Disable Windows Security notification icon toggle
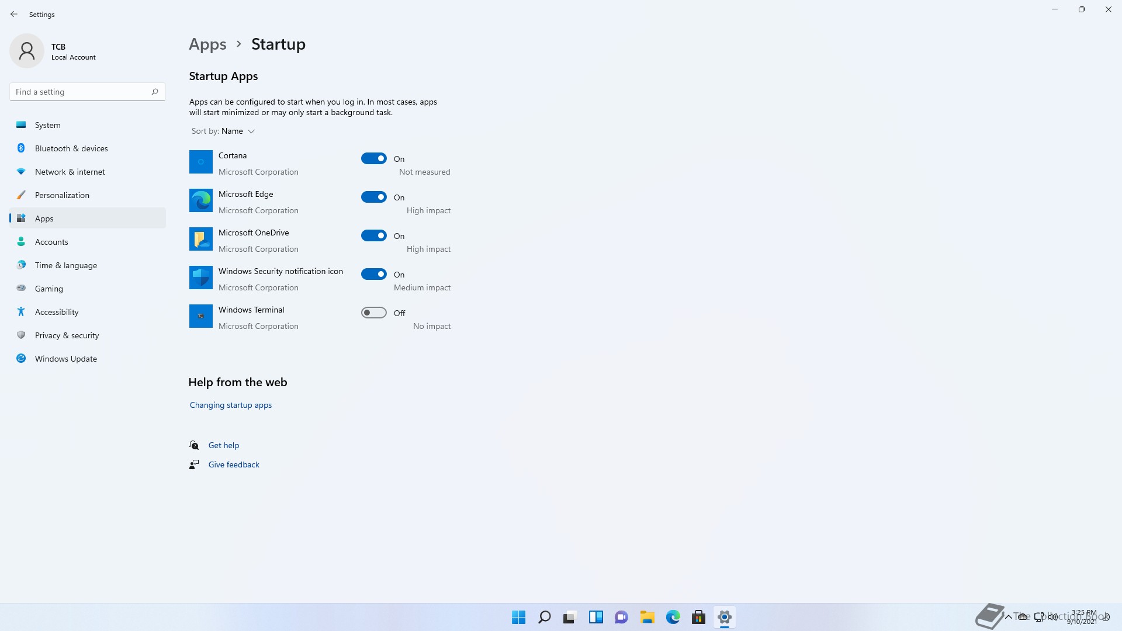 [x=374, y=274]
